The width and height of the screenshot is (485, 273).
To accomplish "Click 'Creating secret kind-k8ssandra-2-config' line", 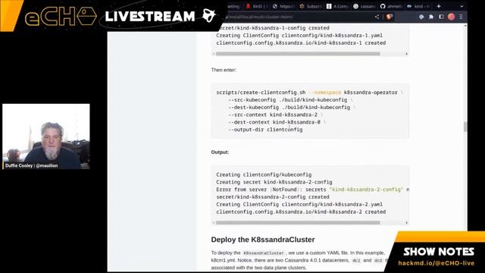I will point(274,182).
